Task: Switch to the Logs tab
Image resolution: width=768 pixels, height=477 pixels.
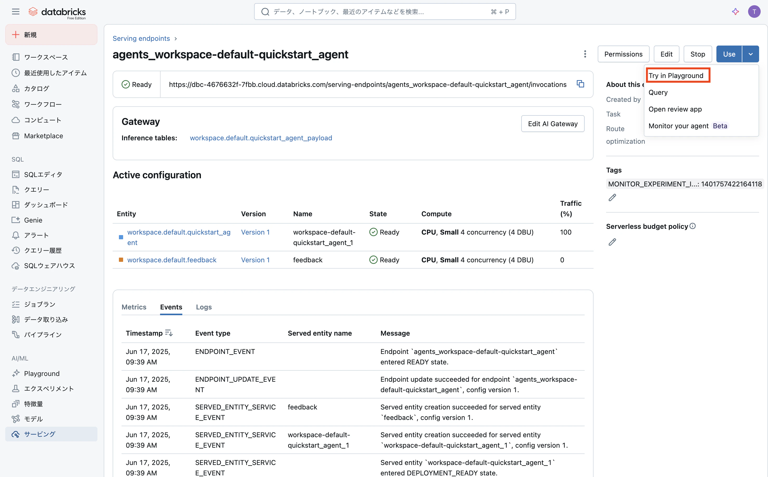Action: 204,307
